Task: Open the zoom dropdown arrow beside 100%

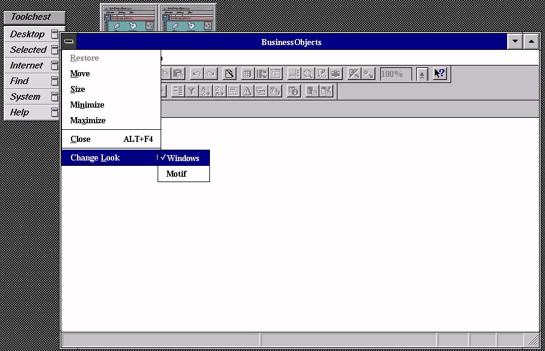Action: click(422, 74)
